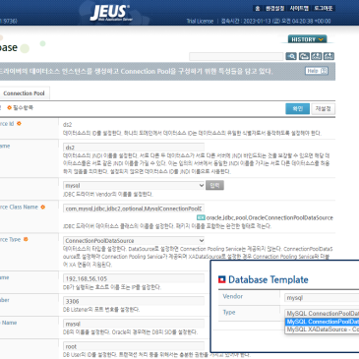Open the Vendor dropdown in Database Template
Screen dimensions: 359x359
pyautogui.click(x=322, y=298)
